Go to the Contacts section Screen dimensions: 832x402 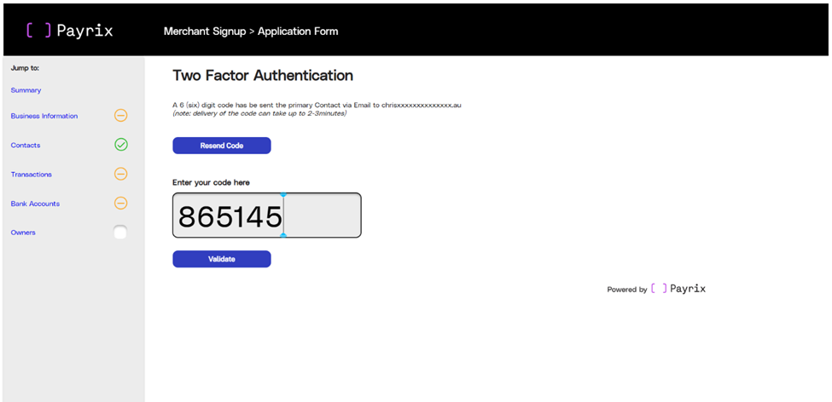[26, 145]
